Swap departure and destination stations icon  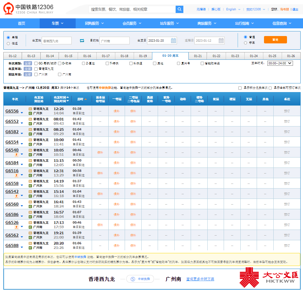point(82,41)
